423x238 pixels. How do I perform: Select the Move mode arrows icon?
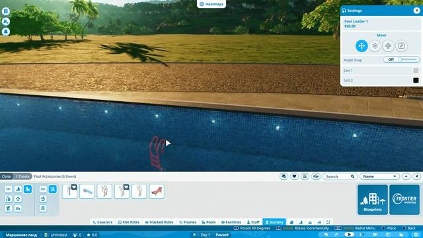point(362,46)
